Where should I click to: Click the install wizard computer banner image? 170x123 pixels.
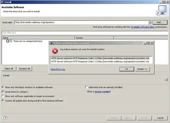161,10
